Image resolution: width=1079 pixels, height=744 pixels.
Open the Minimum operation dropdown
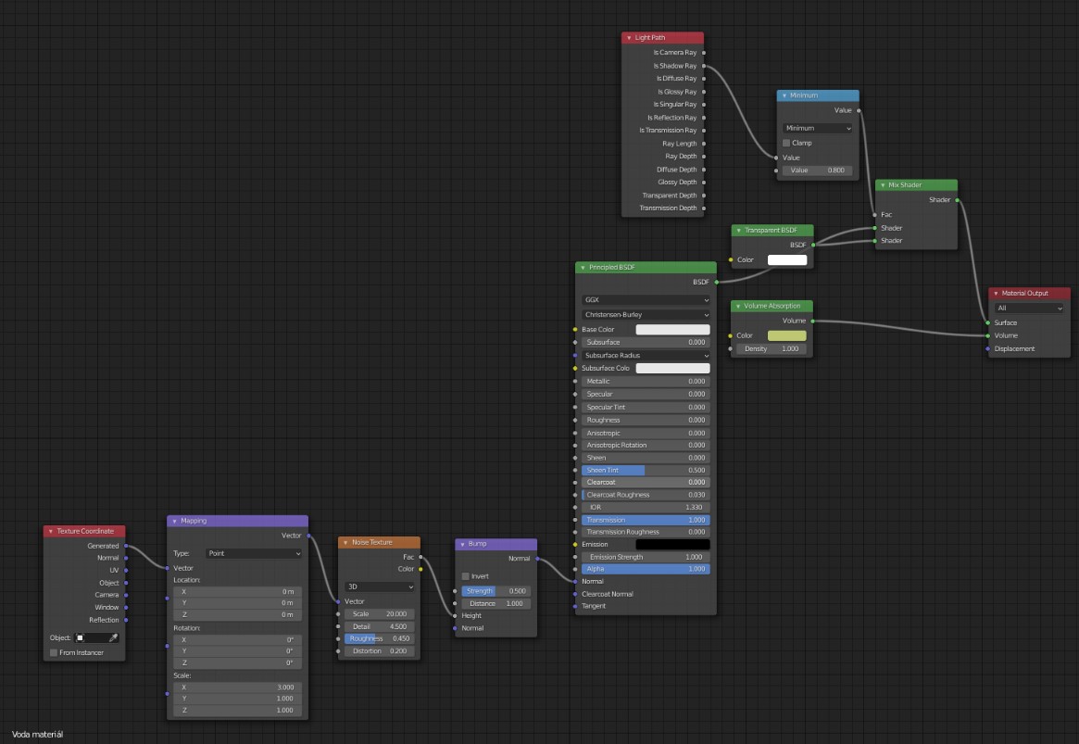coord(818,129)
